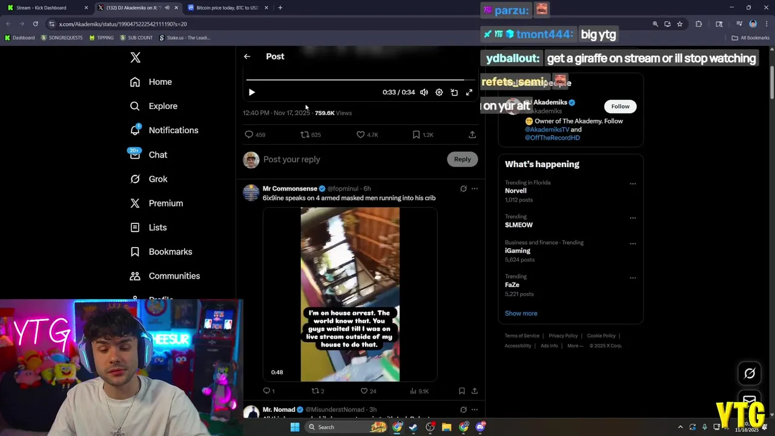775x436 pixels.
Task: Click Show more under What's happening
Action: (x=521, y=313)
